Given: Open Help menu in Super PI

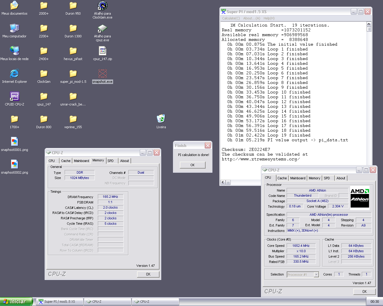Looking at the screenshot, I should click(x=269, y=18).
